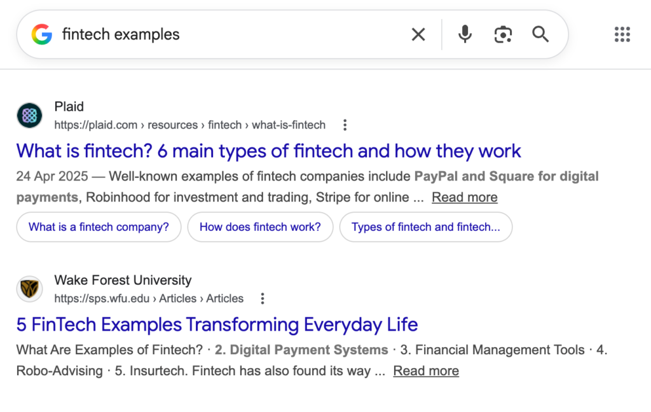Open the three-dot menu on the Plaid result

345,125
